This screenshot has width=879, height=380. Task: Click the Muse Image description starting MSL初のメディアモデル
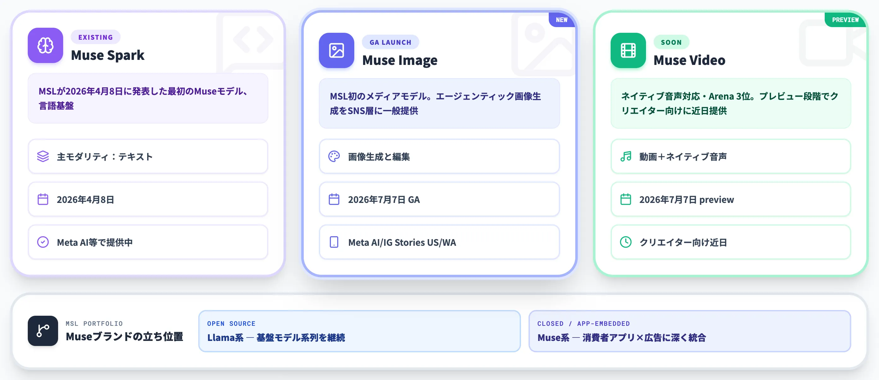tap(439, 104)
